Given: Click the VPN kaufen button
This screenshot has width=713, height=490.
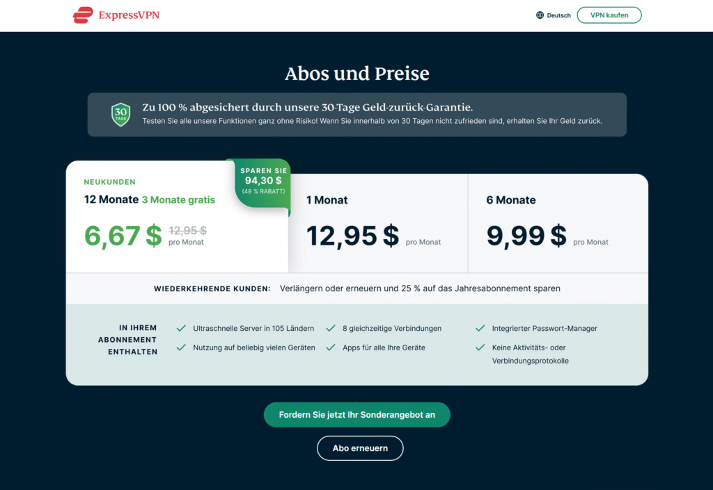Looking at the screenshot, I should pyautogui.click(x=609, y=15).
